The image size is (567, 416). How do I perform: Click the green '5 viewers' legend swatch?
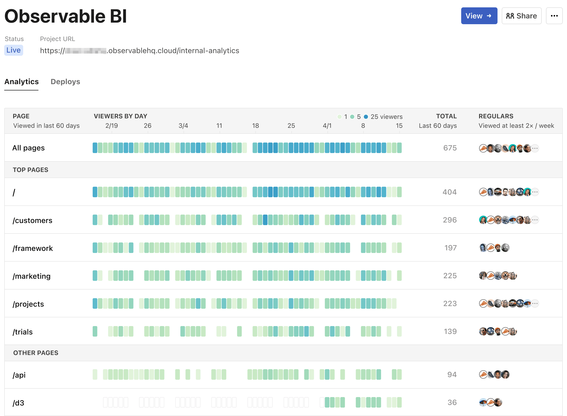tap(352, 117)
